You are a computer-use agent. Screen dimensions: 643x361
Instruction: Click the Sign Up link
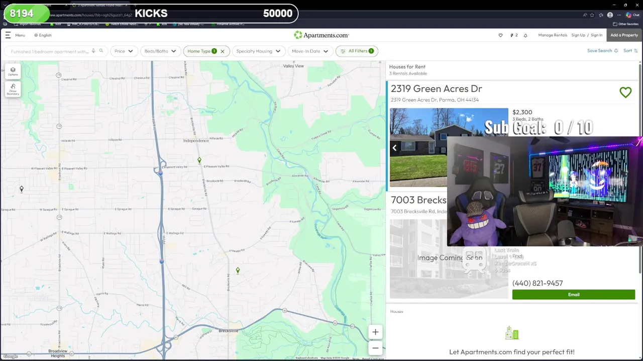[578, 35]
